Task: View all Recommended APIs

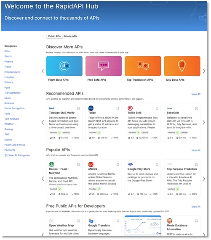Action: (196, 94)
